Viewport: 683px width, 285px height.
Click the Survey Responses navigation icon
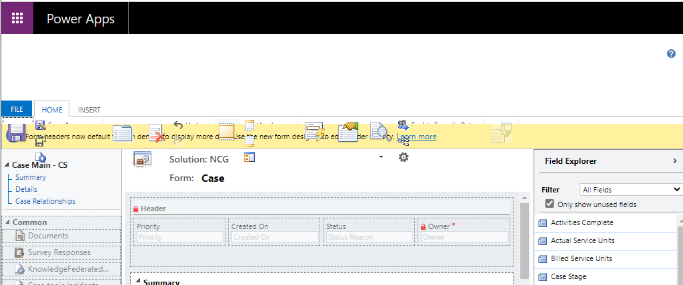pos(19,252)
